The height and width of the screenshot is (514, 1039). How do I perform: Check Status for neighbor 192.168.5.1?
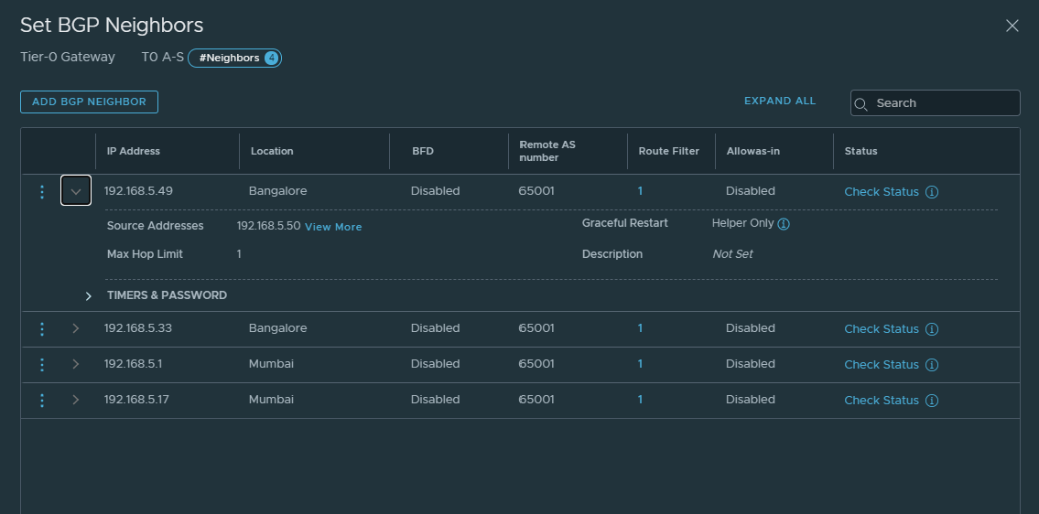[x=881, y=365]
